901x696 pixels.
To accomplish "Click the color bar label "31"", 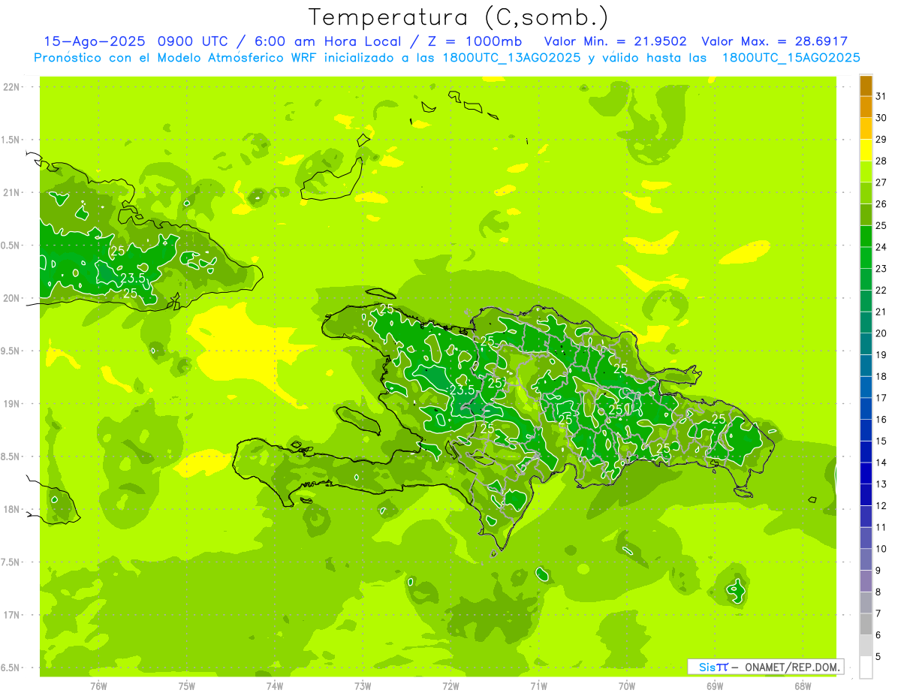I will [x=881, y=96].
